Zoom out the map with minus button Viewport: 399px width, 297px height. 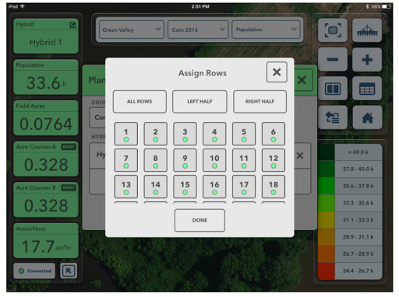point(333,59)
